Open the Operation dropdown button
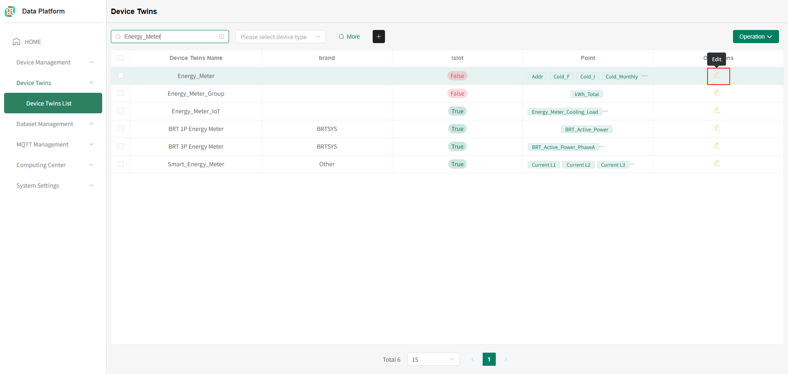This screenshot has width=788, height=374. 755,37
